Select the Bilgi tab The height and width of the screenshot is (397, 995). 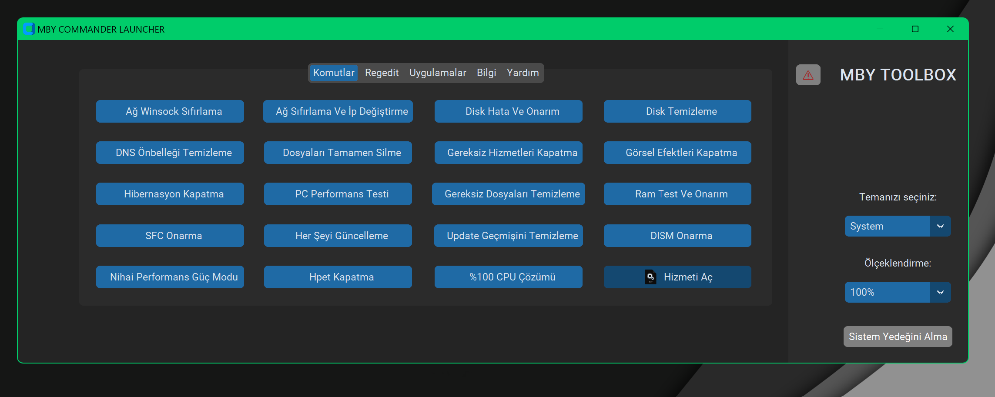pyautogui.click(x=486, y=73)
